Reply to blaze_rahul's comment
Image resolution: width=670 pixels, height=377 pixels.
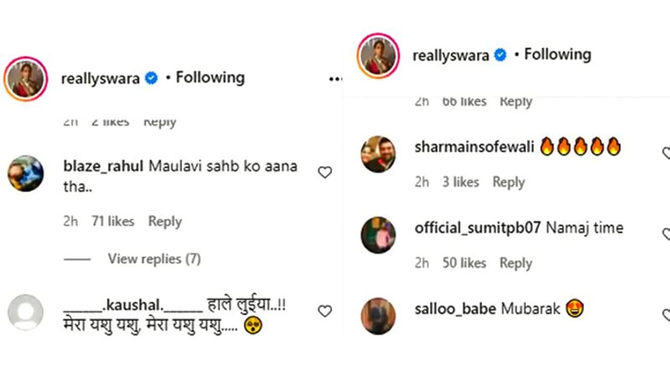(165, 221)
